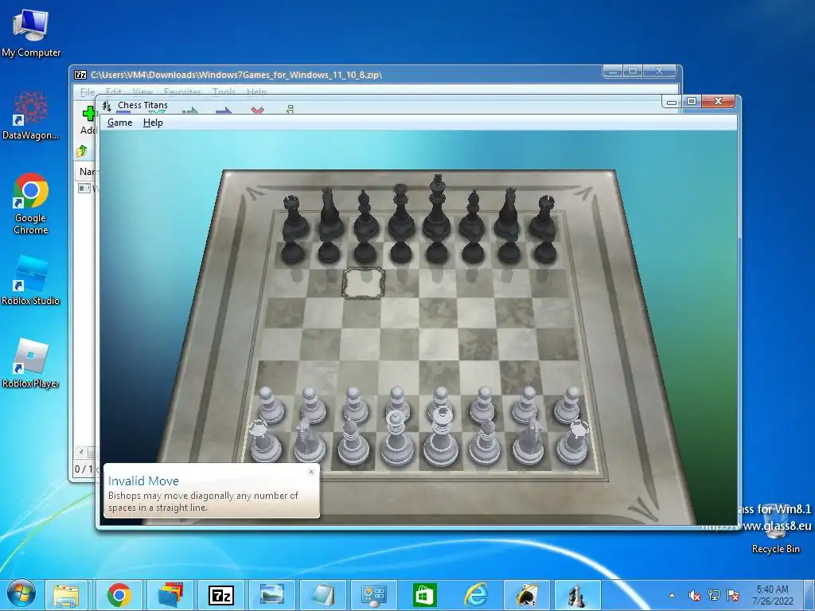Open Control Panel icon on the taskbar

coord(374,595)
